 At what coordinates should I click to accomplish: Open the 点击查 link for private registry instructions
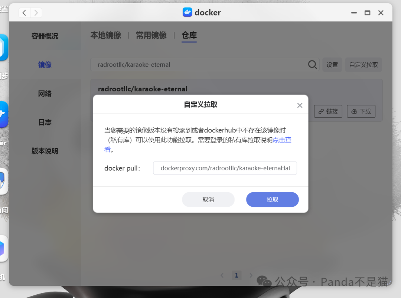click(282, 140)
